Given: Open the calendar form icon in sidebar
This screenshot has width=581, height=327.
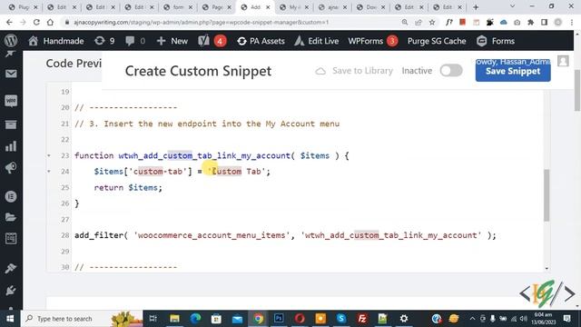Looking at the screenshot, I should coord(11,238).
